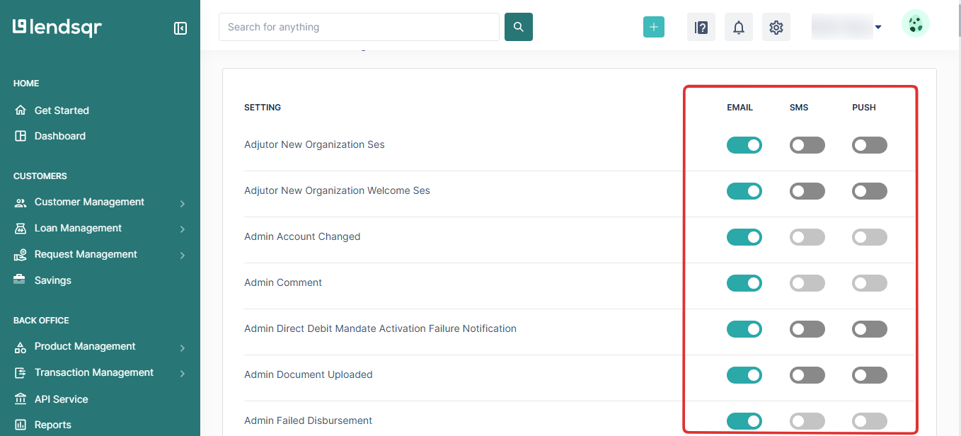961x436 pixels.
Task: Expand Product Management chevron
Action: tap(183, 348)
